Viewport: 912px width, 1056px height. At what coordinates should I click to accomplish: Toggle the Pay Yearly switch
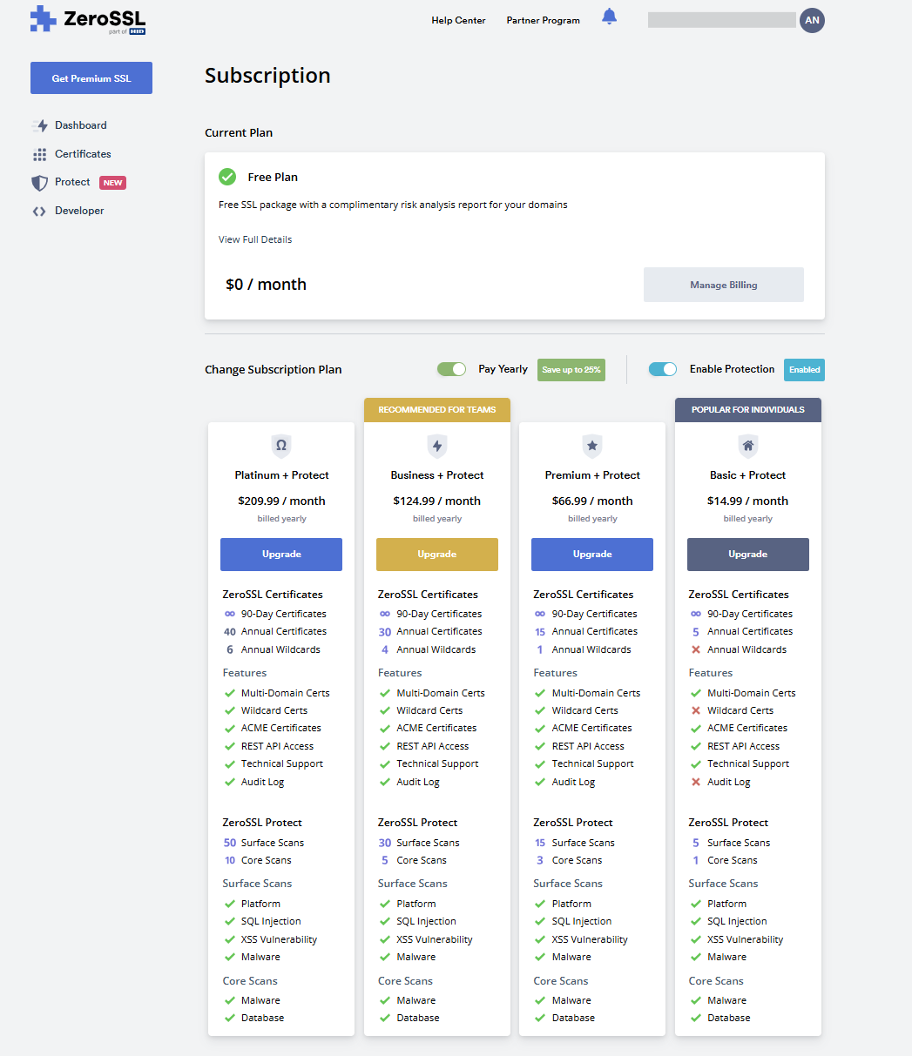[x=452, y=369]
